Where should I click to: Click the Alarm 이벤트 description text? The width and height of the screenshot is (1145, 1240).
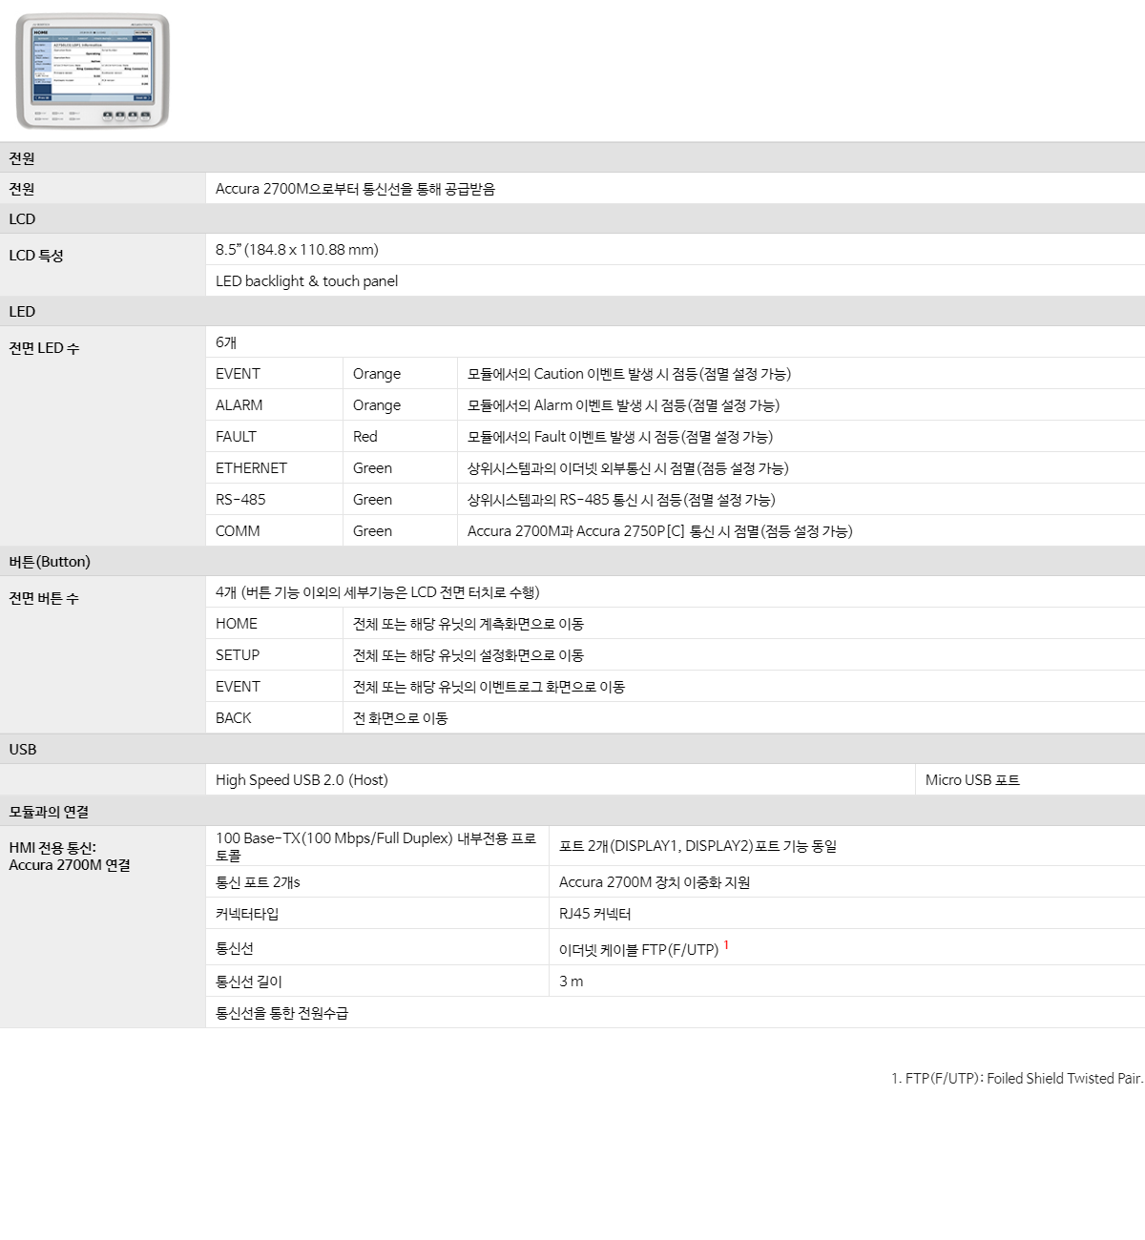[623, 405]
